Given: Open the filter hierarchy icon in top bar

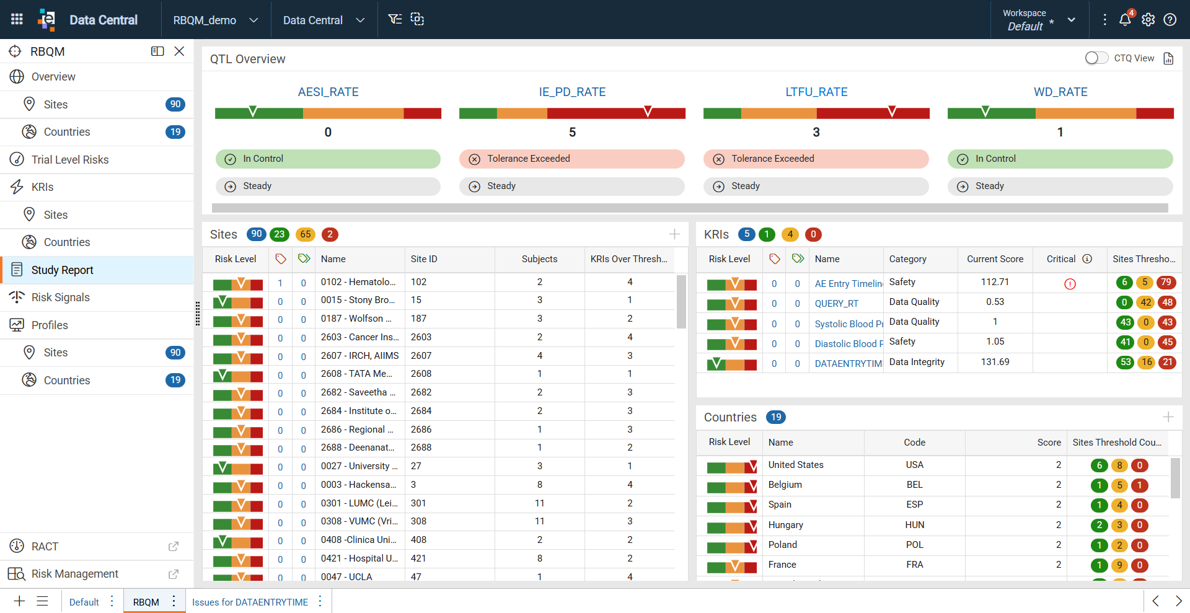Looking at the screenshot, I should 395,19.
